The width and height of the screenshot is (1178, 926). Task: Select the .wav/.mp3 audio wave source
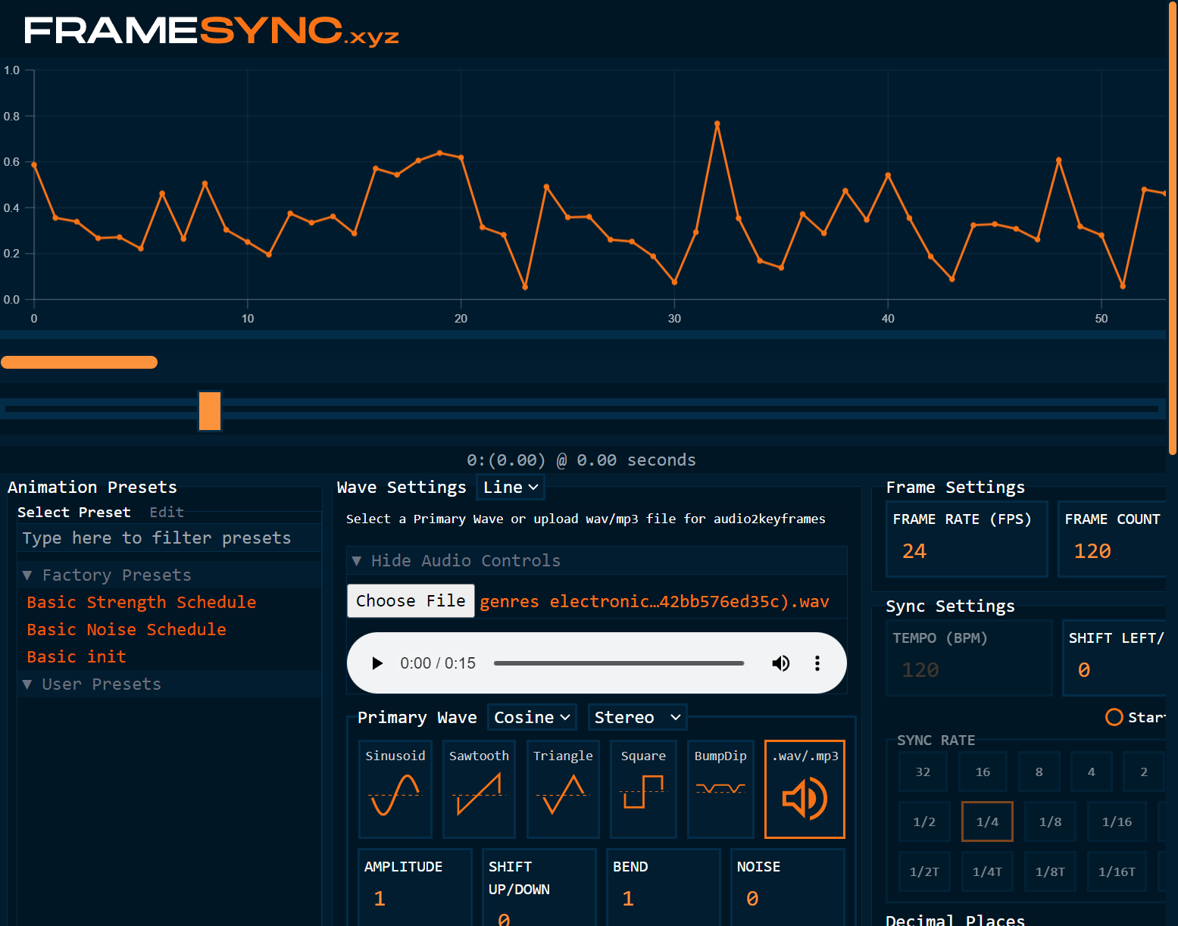(805, 789)
